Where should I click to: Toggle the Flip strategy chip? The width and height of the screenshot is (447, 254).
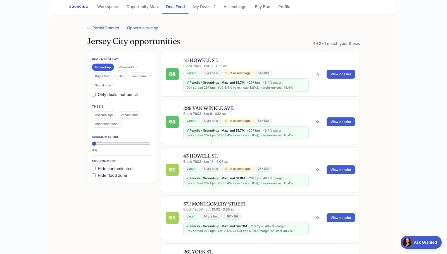121,76
